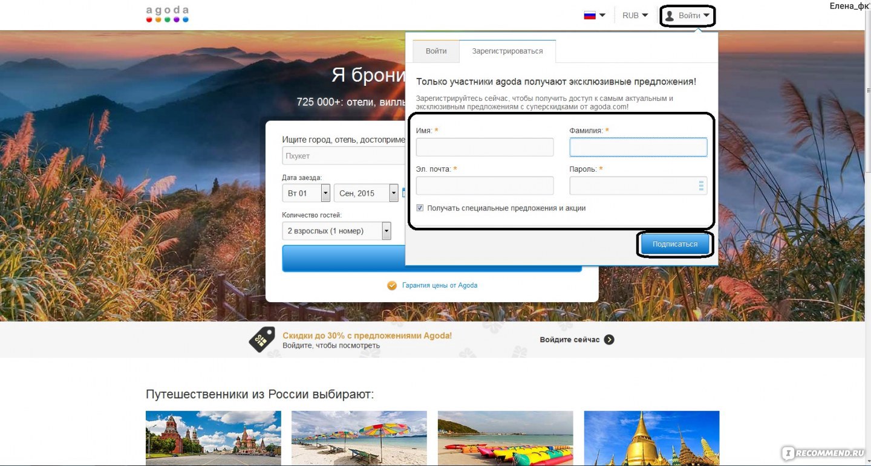Open the Russian flag language selector
871x466 pixels.
pyautogui.click(x=595, y=15)
